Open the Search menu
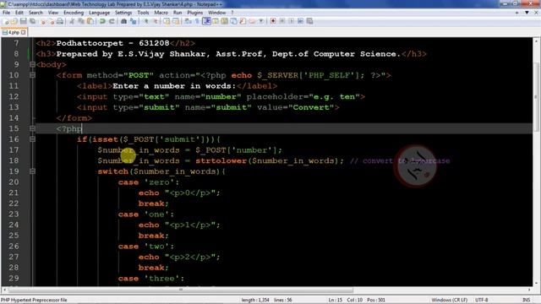Image resolution: width=541 pixels, height=304 pixels. point(36,13)
